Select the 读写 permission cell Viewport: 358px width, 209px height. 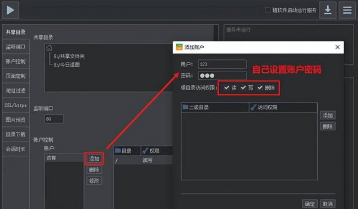(148, 161)
